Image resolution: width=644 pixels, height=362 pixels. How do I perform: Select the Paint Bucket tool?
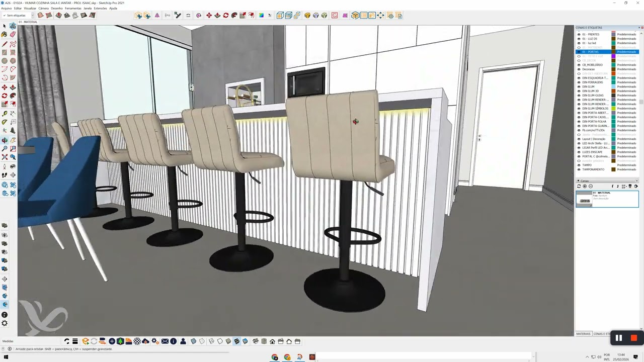pyautogui.click(x=5, y=35)
